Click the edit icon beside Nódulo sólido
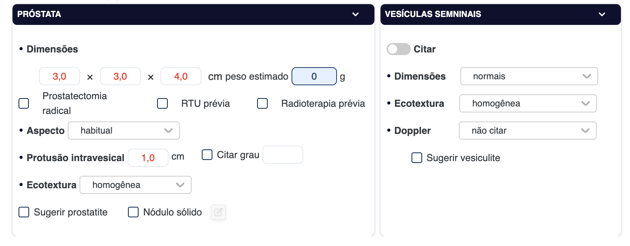The image size is (630, 246). point(218,212)
